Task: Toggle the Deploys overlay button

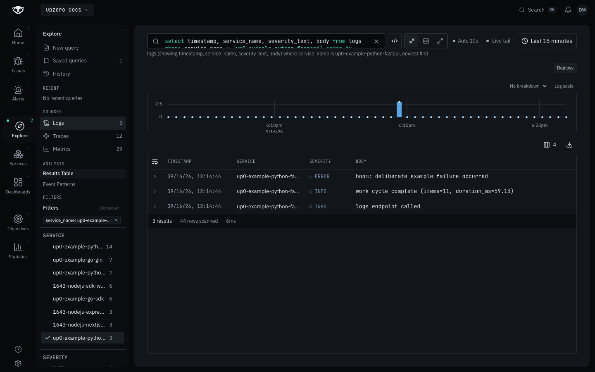Action: point(565,68)
